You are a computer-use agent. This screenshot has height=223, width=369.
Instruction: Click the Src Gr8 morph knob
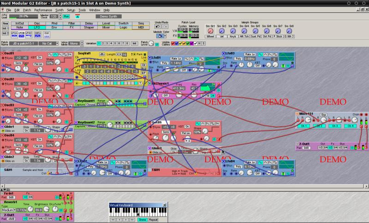(289, 31)
